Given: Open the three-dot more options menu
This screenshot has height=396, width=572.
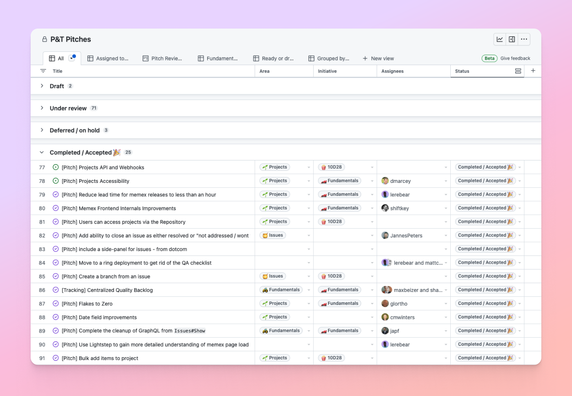Looking at the screenshot, I should coord(524,39).
